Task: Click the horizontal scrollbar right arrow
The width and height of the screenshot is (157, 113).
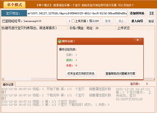Action: click(x=154, y=79)
